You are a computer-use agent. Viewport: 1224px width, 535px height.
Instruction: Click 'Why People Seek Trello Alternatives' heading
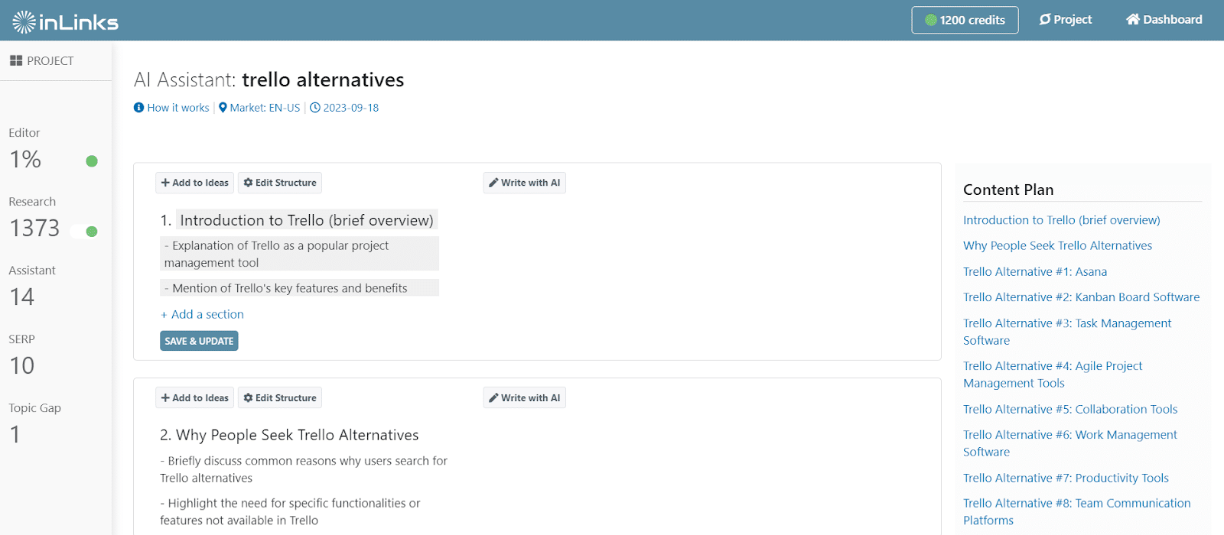(x=298, y=435)
